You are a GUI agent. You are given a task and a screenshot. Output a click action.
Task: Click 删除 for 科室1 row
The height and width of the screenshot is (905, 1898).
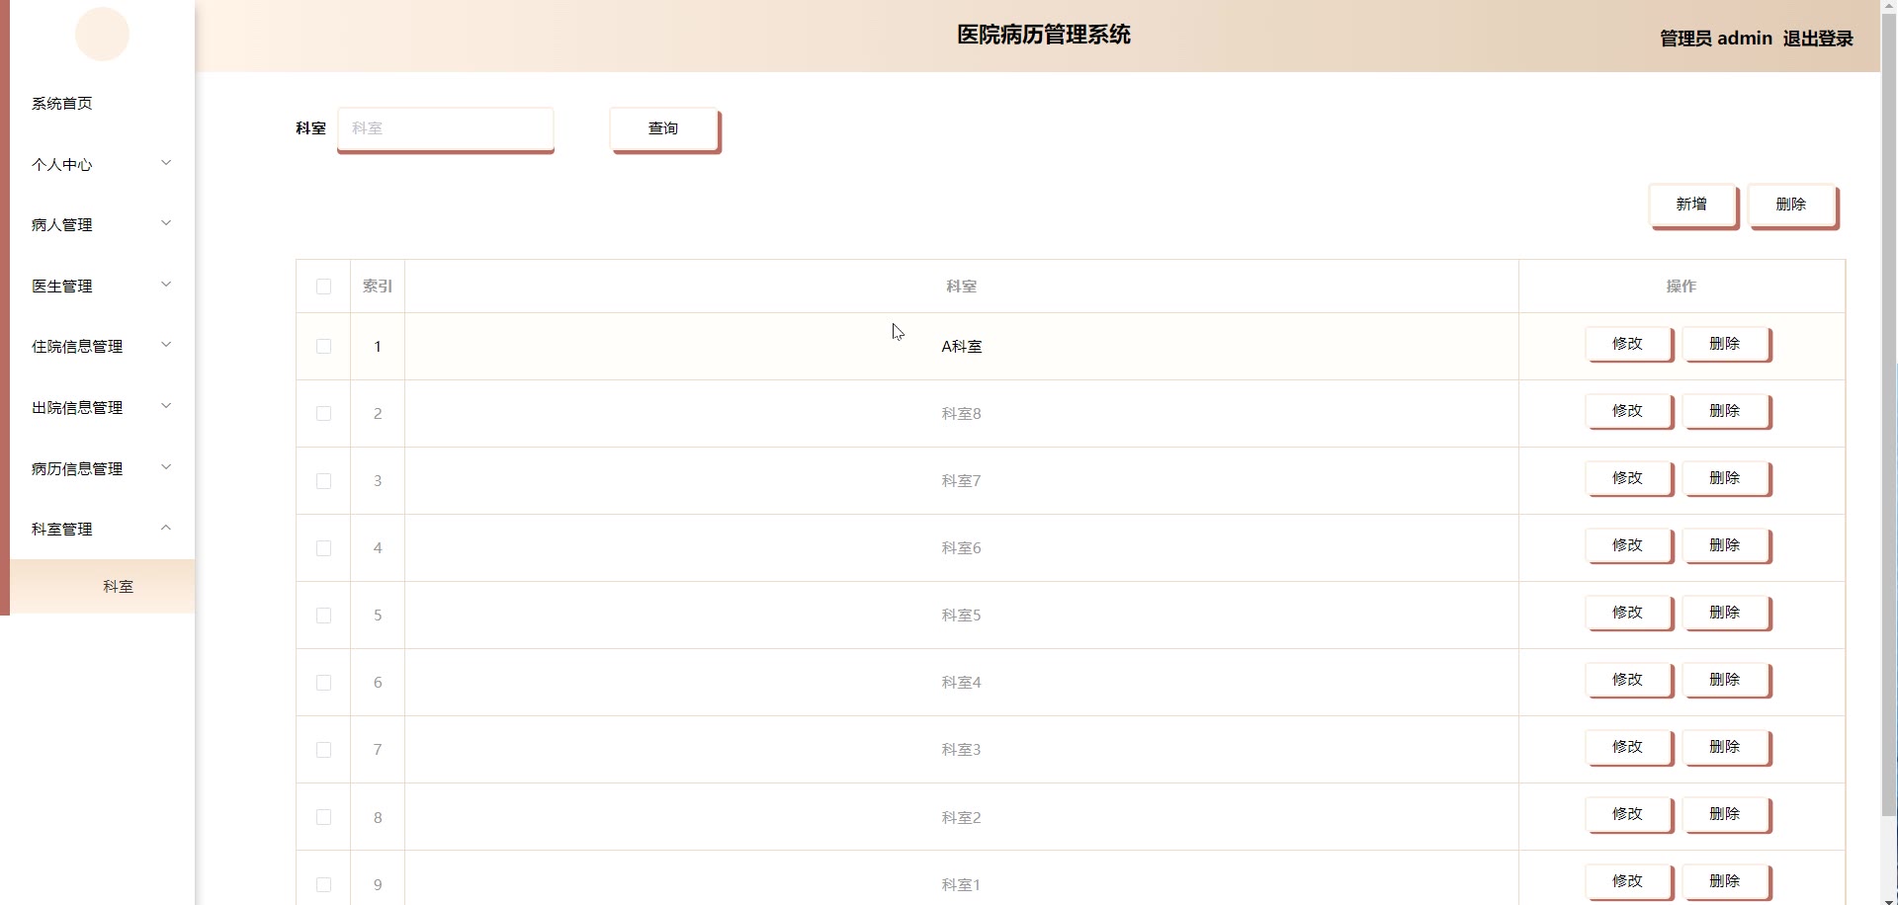1726,881
